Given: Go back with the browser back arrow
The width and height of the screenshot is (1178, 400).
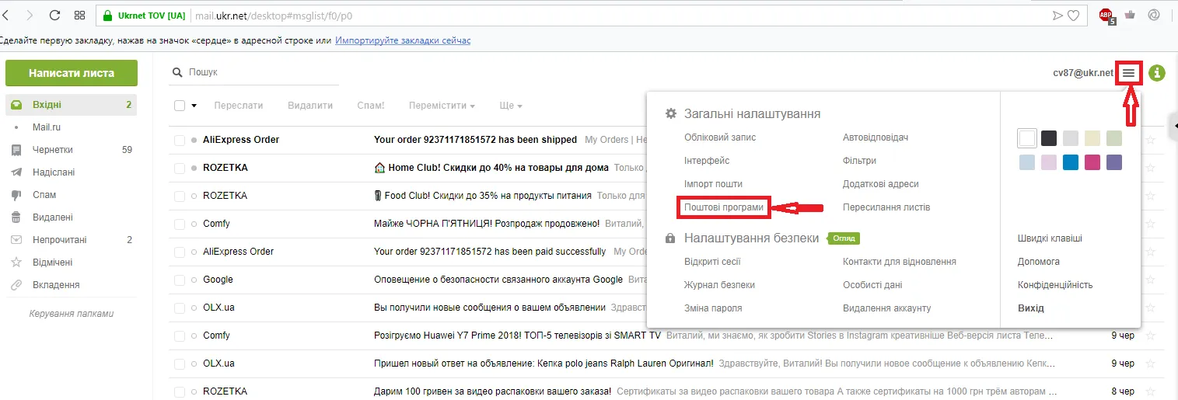Looking at the screenshot, I should 6,15.
